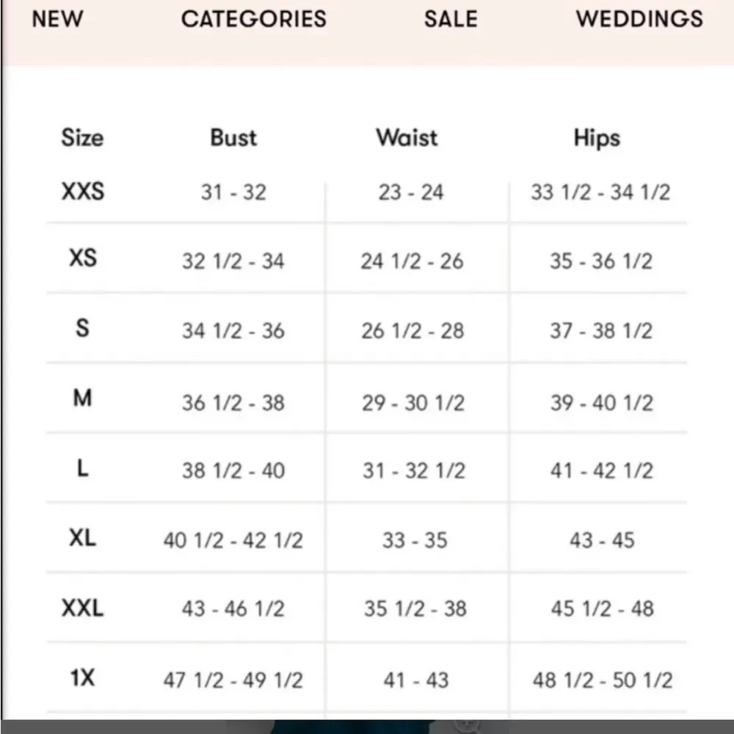Open the CATEGORIES menu
The width and height of the screenshot is (734, 734).
[x=253, y=18]
